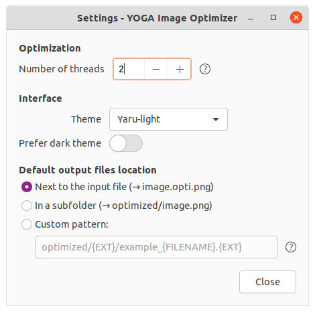Click the Theme dropdown arrow
This screenshot has width=315, height=312.
(216, 119)
